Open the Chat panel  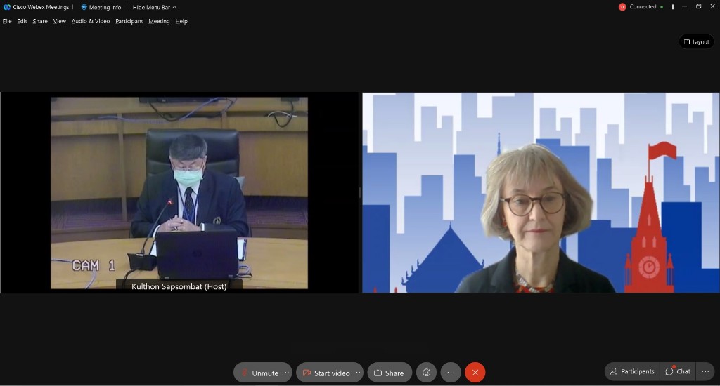click(x=678, y=371)
